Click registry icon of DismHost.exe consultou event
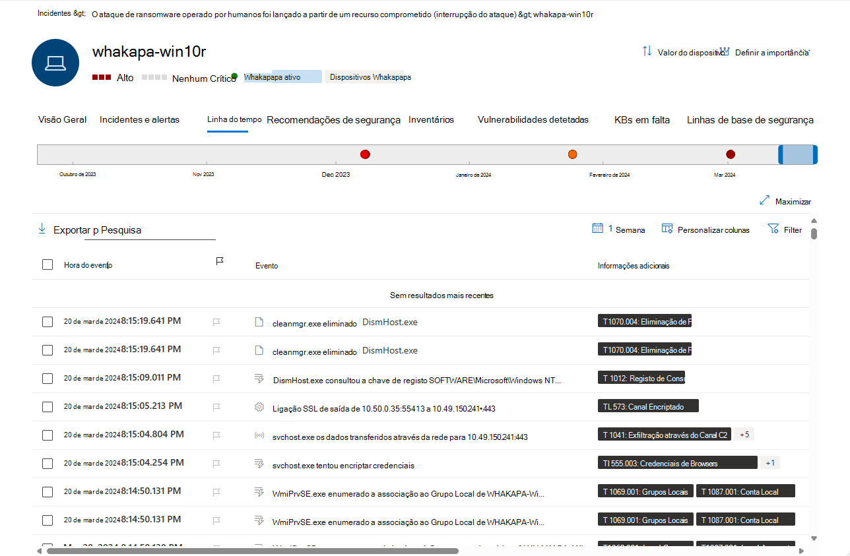Screen dimensions: 850x556 click(x=259, y=379)
